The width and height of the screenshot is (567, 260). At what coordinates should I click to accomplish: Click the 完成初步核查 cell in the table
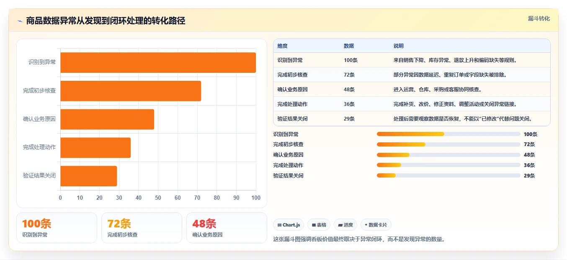(292, 75)
